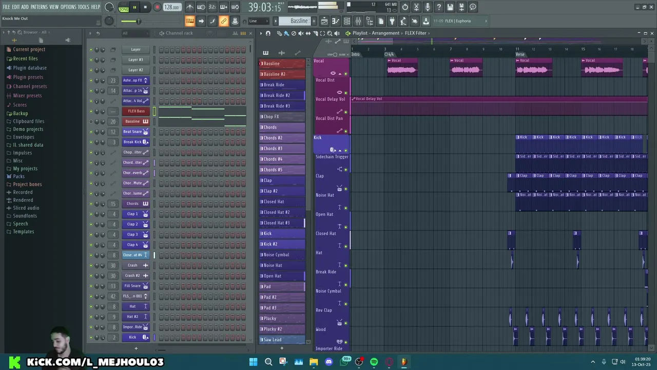Image resolution: width=657 pixels, height=370 pixels.
Task: Open the Piano roll view icon
Action: [x=336, y=21]
